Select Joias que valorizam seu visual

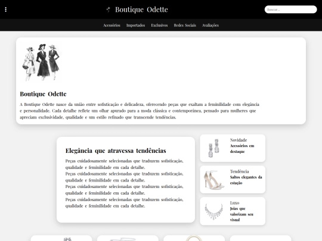click(x=241, y=214)
